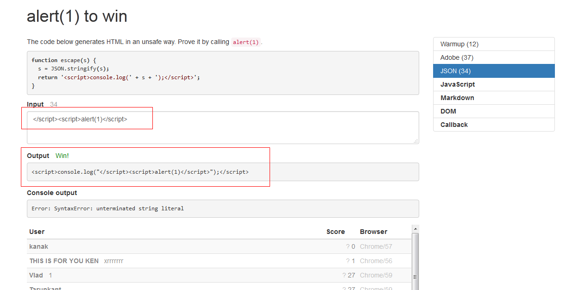Click the question mark beside score 0
The image size is (579, 290).
click(348, 246)
